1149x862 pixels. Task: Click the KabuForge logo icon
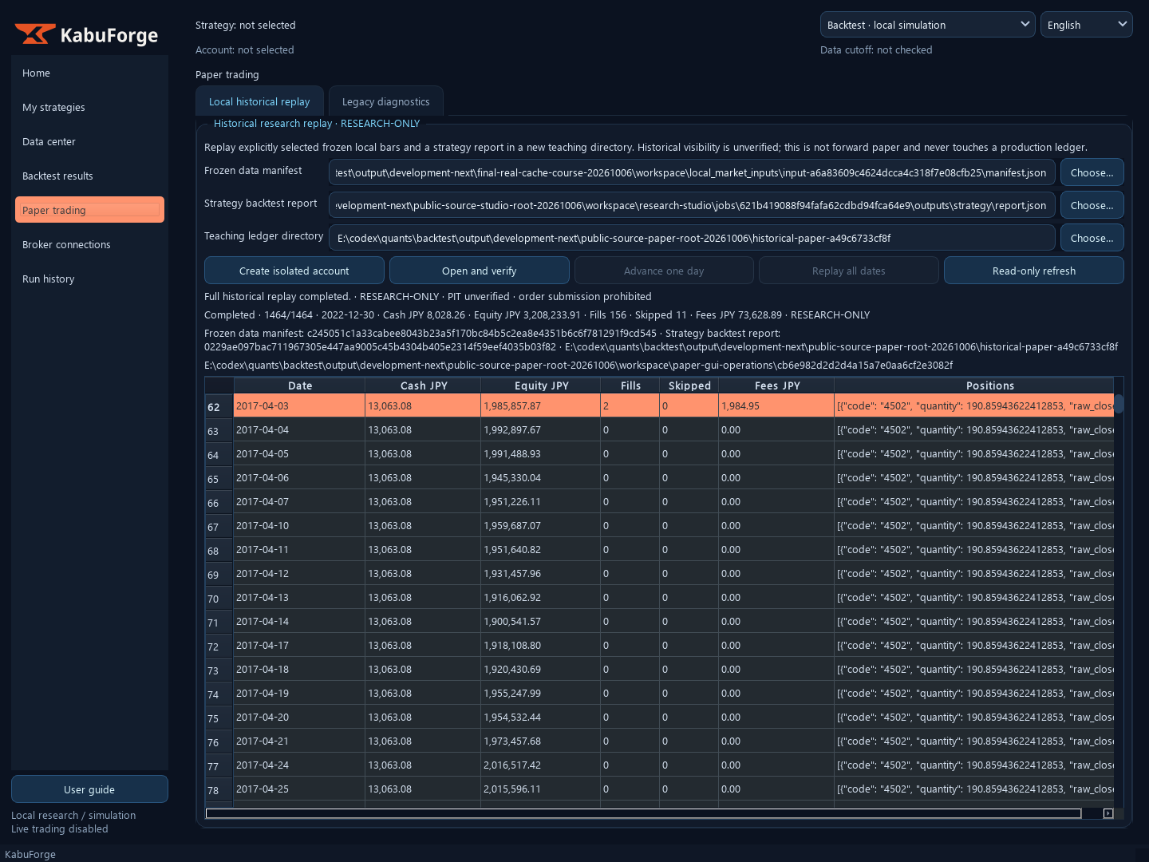click(x=35, y=34)
